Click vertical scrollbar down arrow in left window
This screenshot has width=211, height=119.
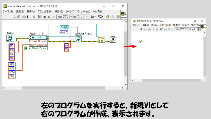(x=126, y=85)
